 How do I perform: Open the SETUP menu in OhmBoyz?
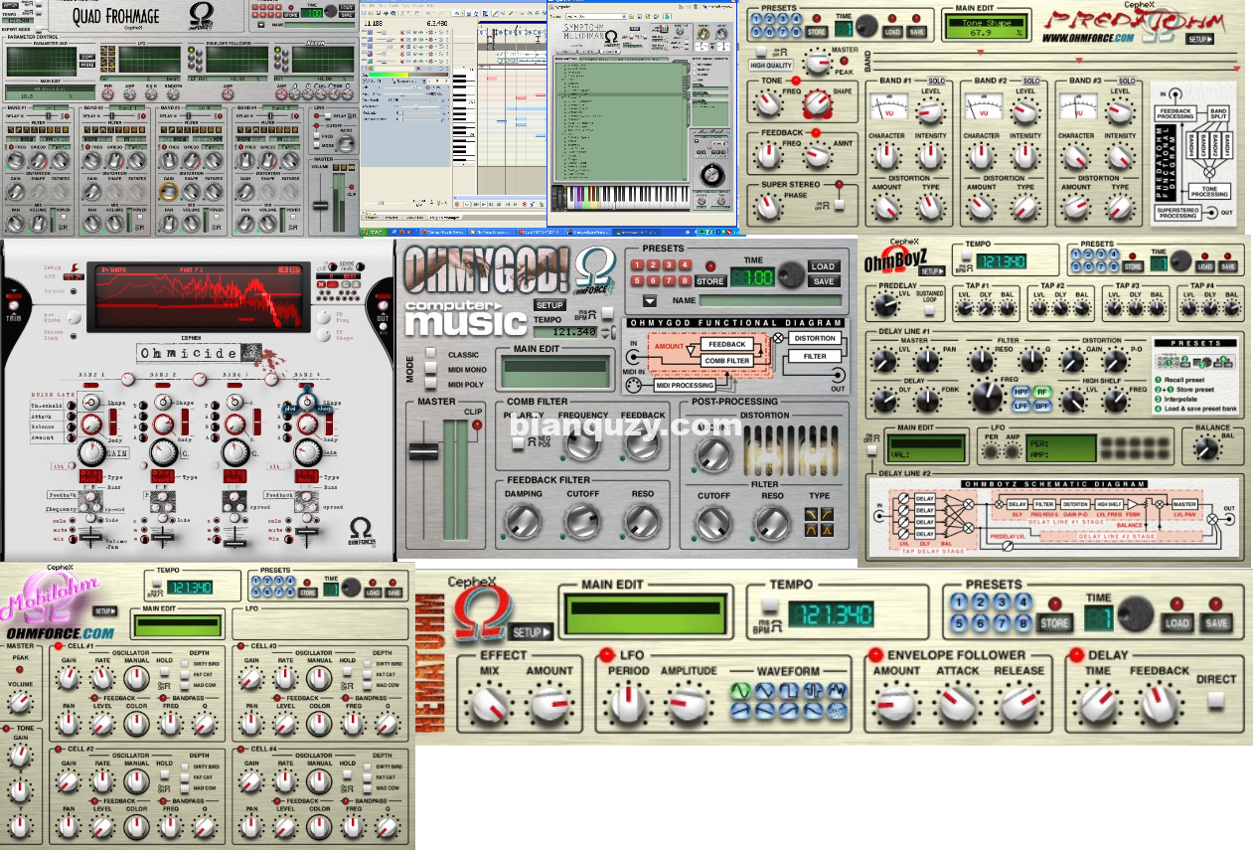931,270
